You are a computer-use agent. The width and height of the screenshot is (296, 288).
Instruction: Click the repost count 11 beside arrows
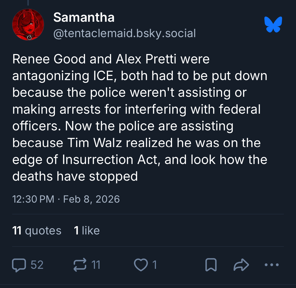click(x=96, y=265)
